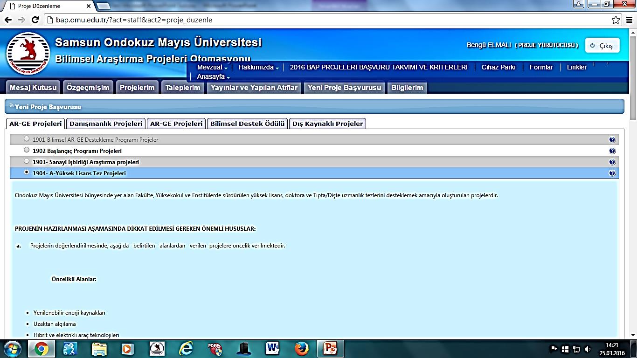Image resolution: width=637 pixels, height=358 pixels.
Task: Switch to Bilimsel Destek Ödülü tab
Action: [x=247, y=124]
